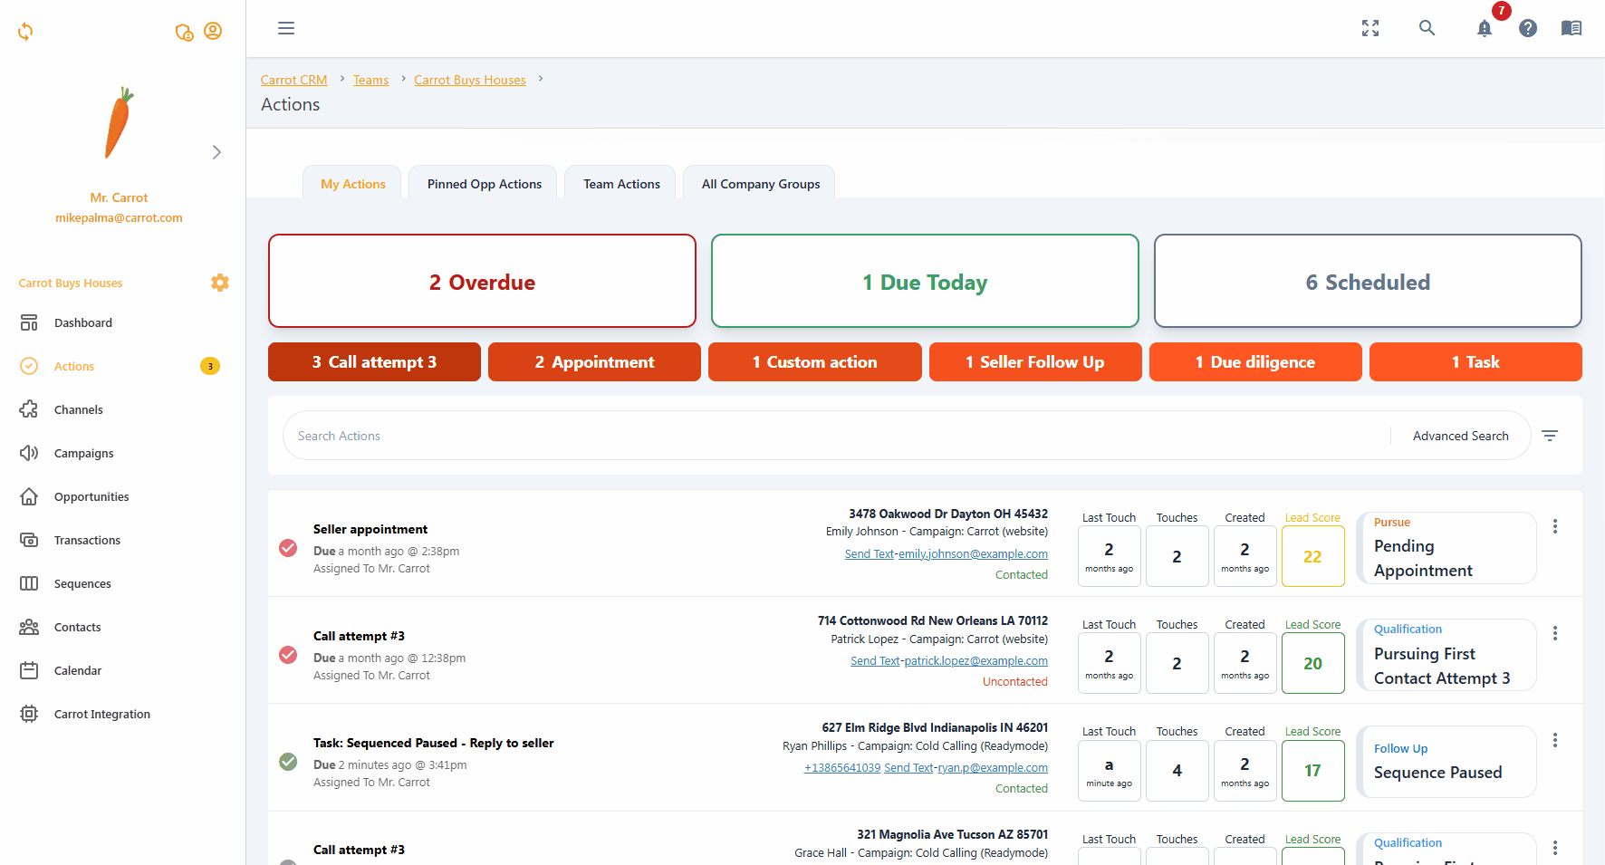This screenshot has width=1605, height=865.
Task: Mark Seller appointment action complete
Action: click(288, 548)
